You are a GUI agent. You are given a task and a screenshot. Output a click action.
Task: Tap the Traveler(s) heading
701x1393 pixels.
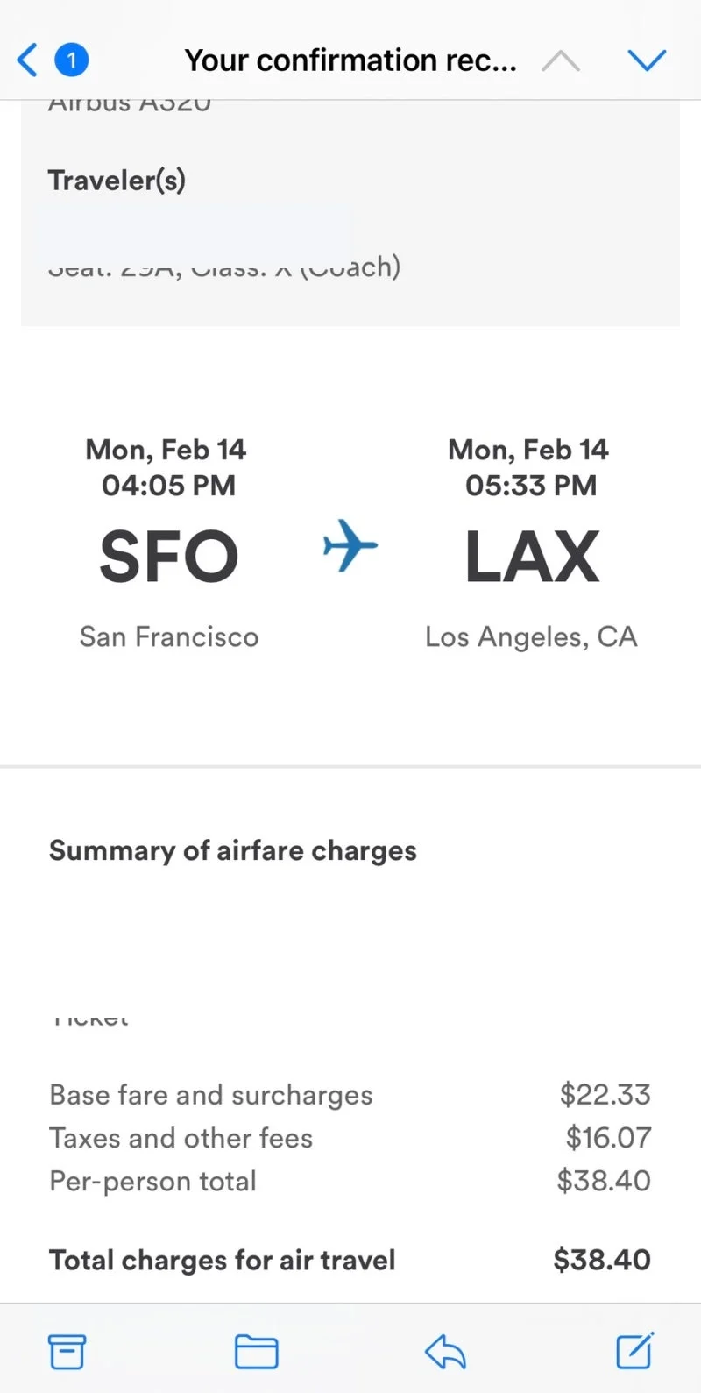117,180
